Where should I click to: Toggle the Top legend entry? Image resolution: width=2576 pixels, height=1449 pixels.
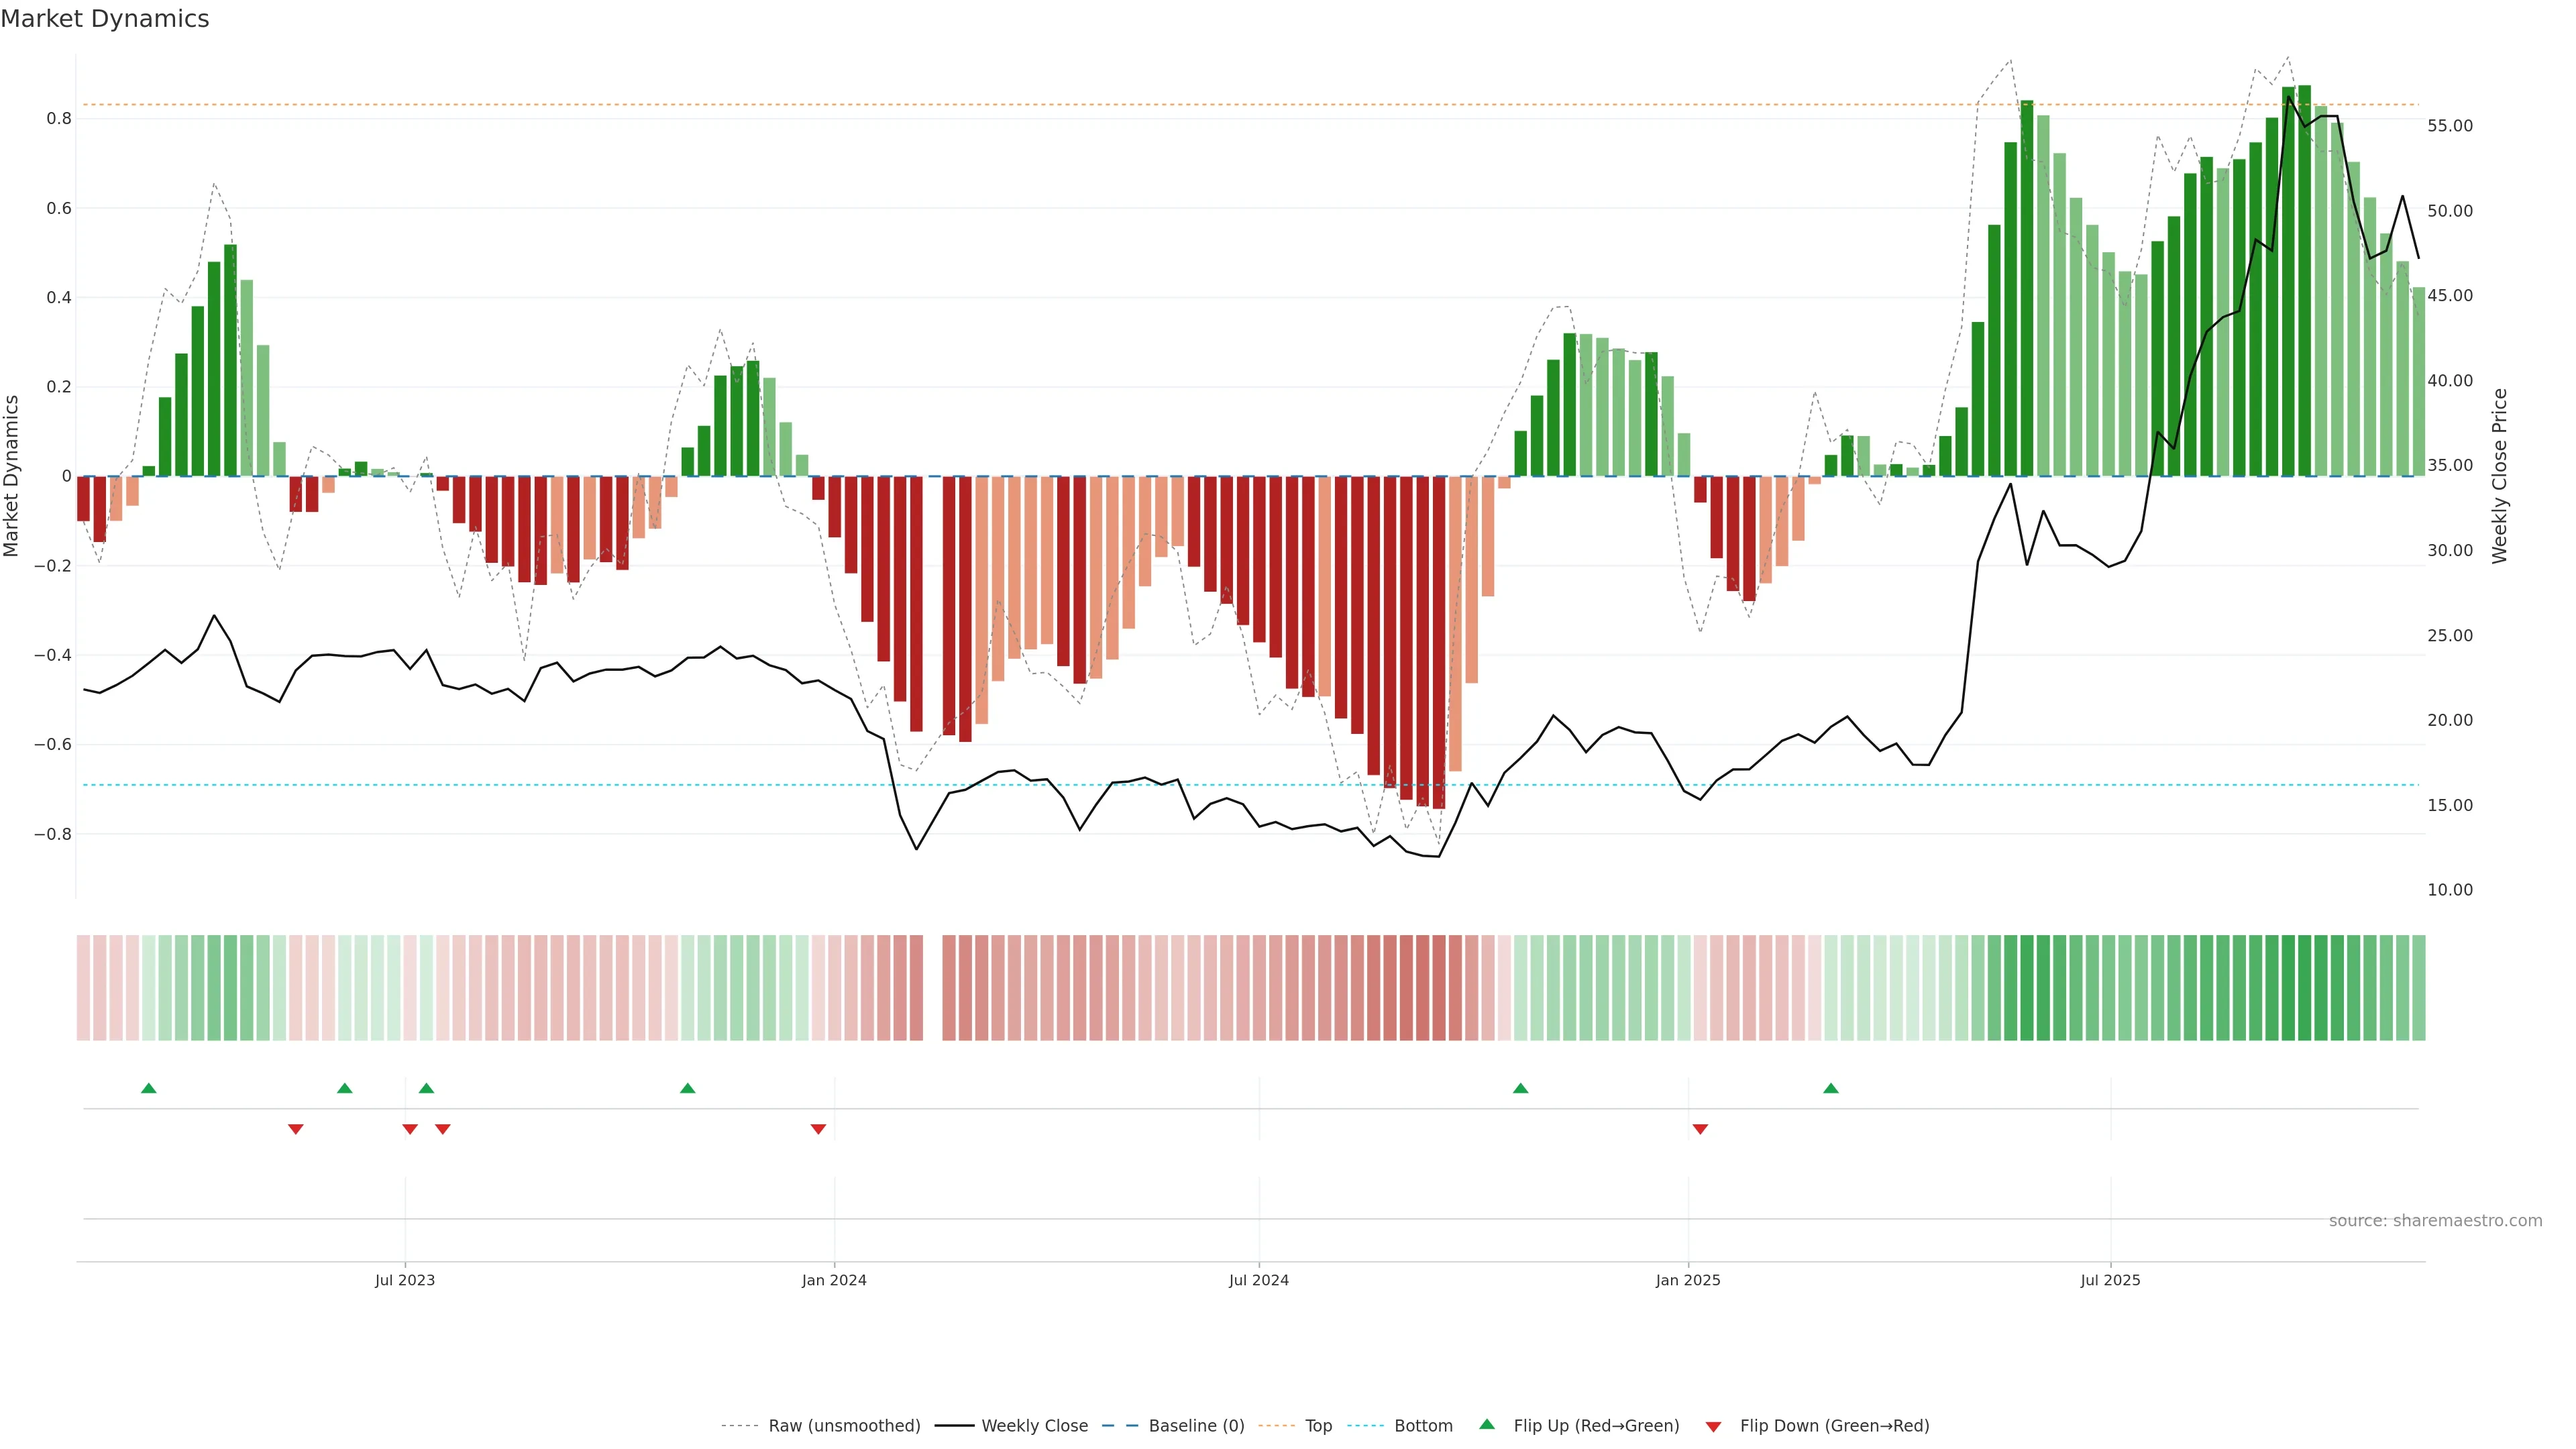point(1318,1426)
